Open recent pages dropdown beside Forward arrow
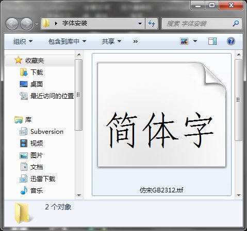Viewport: 247px width, 231px height. [x=37, y=24]
